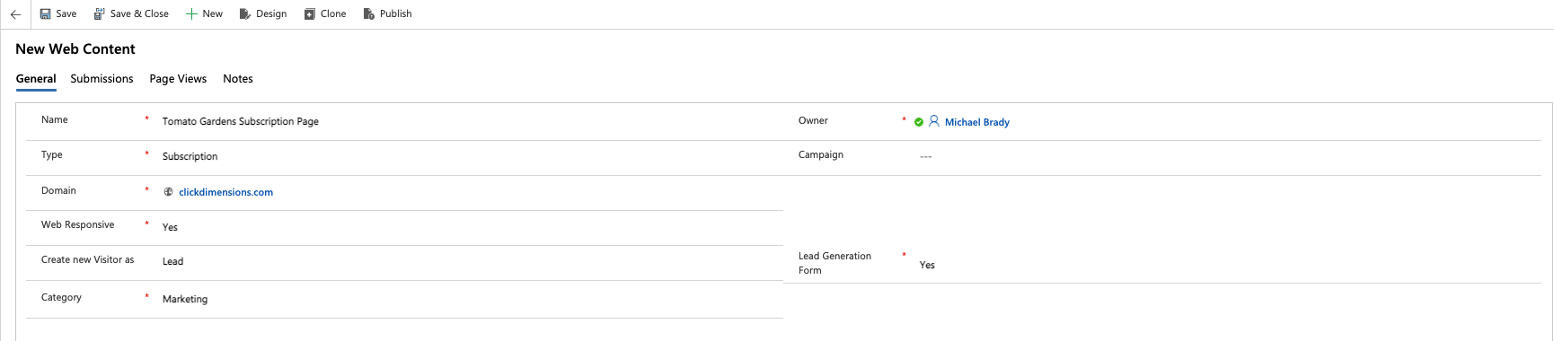The width and height of the screenshot is (1554, 341).
Task: Click the Web Responsive label
Action: click(x=78, y=224)
